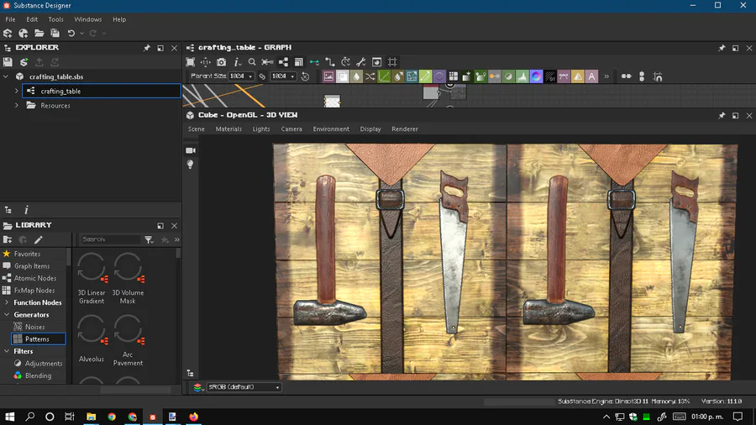Click the light bulb icon in 3D view
The width and height of the screenshot is (756, 425).
point(191,165)
